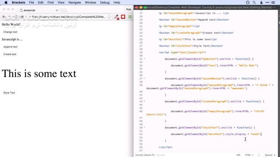Image resolution: width=280 pixels, height=157 pixels.
Task: Open the Debug menu
Action: point(105,3)
